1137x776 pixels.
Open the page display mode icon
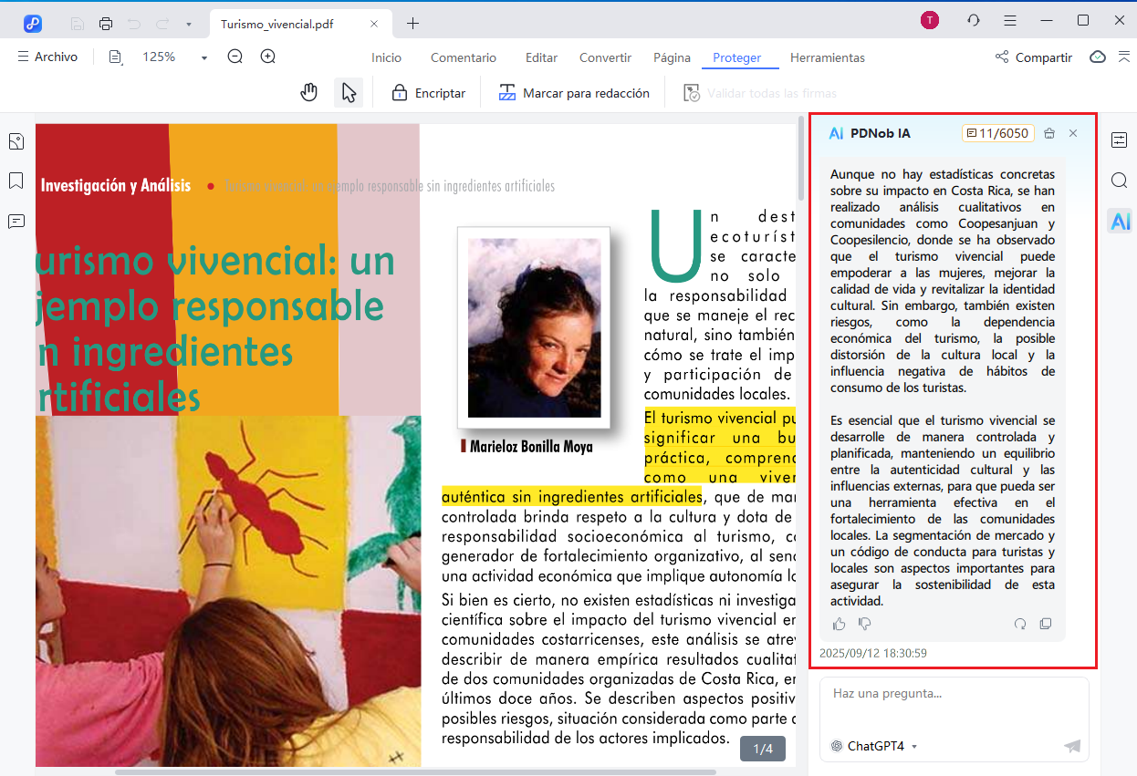[x=116, y=57]
